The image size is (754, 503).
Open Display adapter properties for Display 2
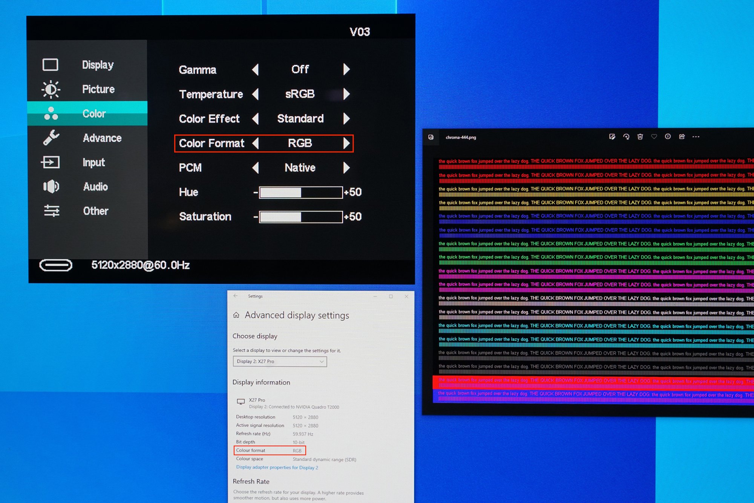click(x=277, y=468)
